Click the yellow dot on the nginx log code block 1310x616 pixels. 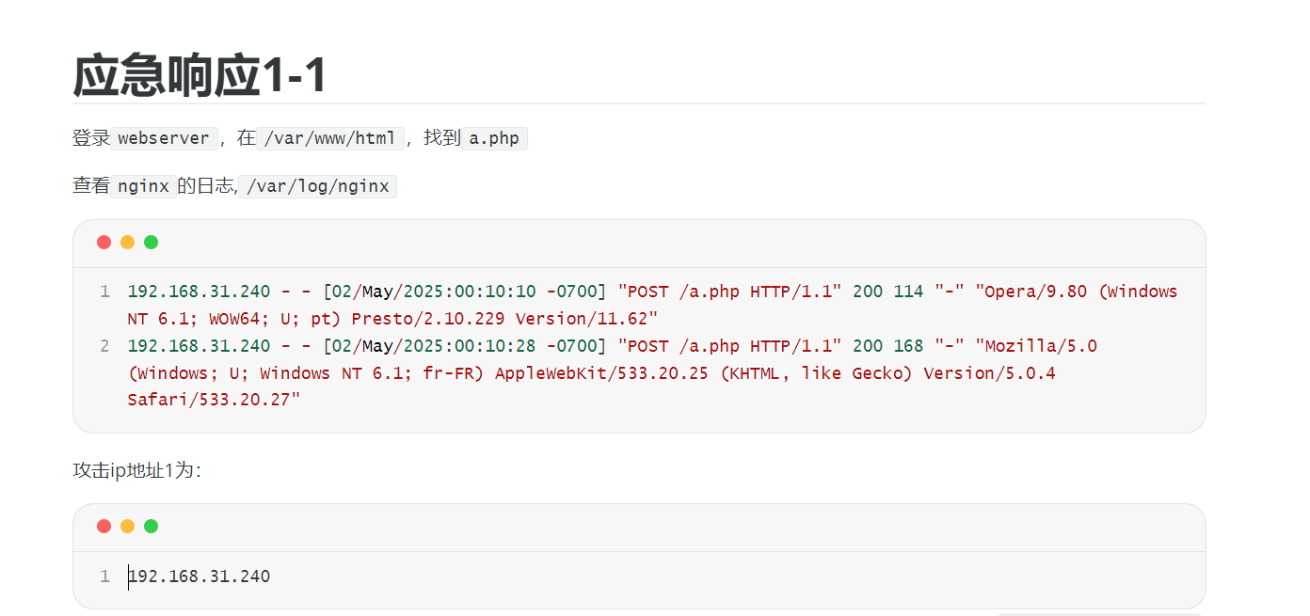[127, 243]
